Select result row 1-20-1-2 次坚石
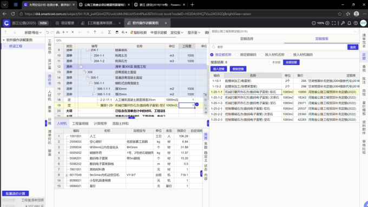Viewport: 368px width, 207px height. pos(284,98)
